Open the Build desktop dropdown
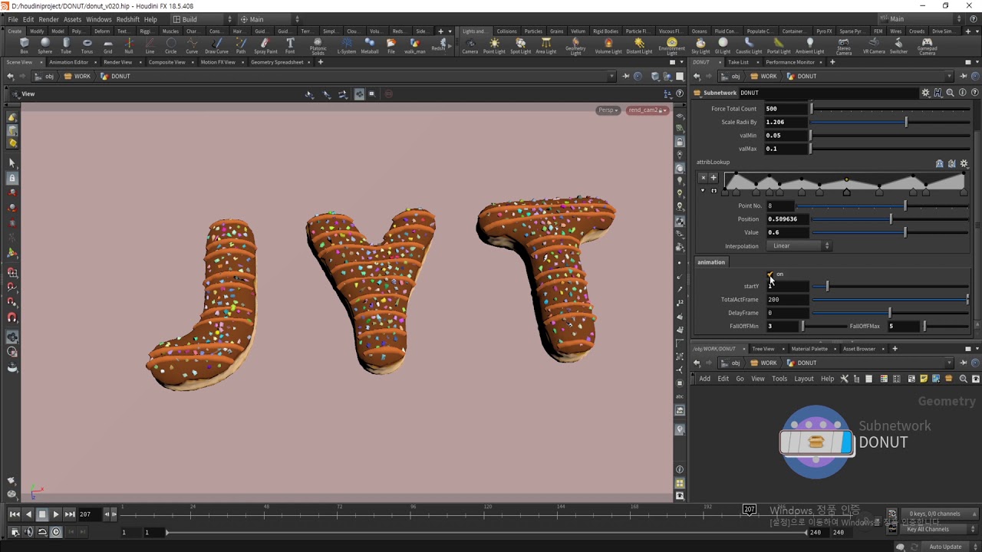 [200, 19]
